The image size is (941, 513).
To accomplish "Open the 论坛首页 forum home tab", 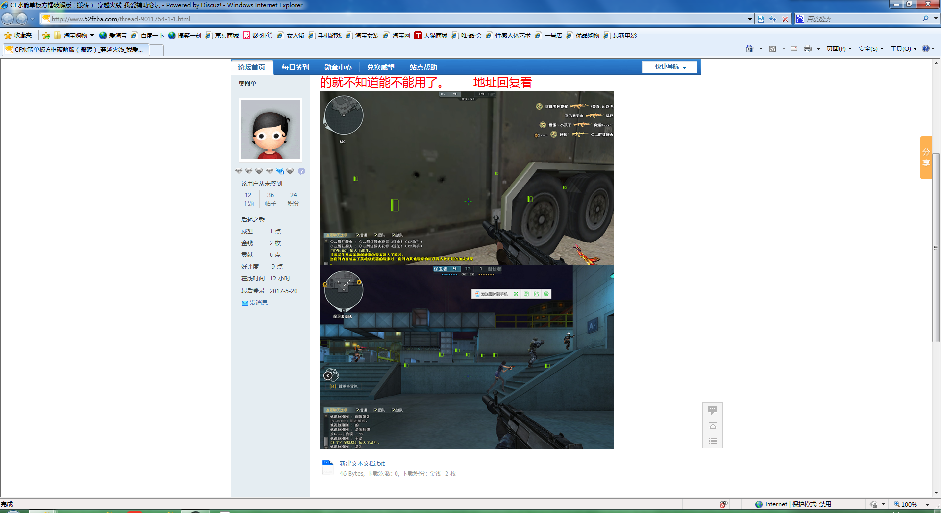I will coord(251,67).
